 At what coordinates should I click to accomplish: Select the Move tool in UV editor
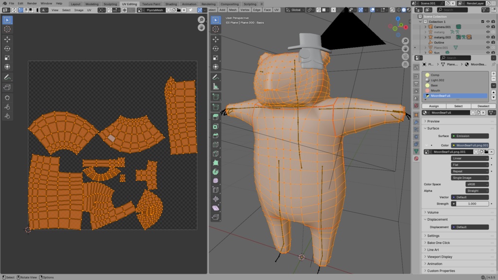click(x=7, y=39)
